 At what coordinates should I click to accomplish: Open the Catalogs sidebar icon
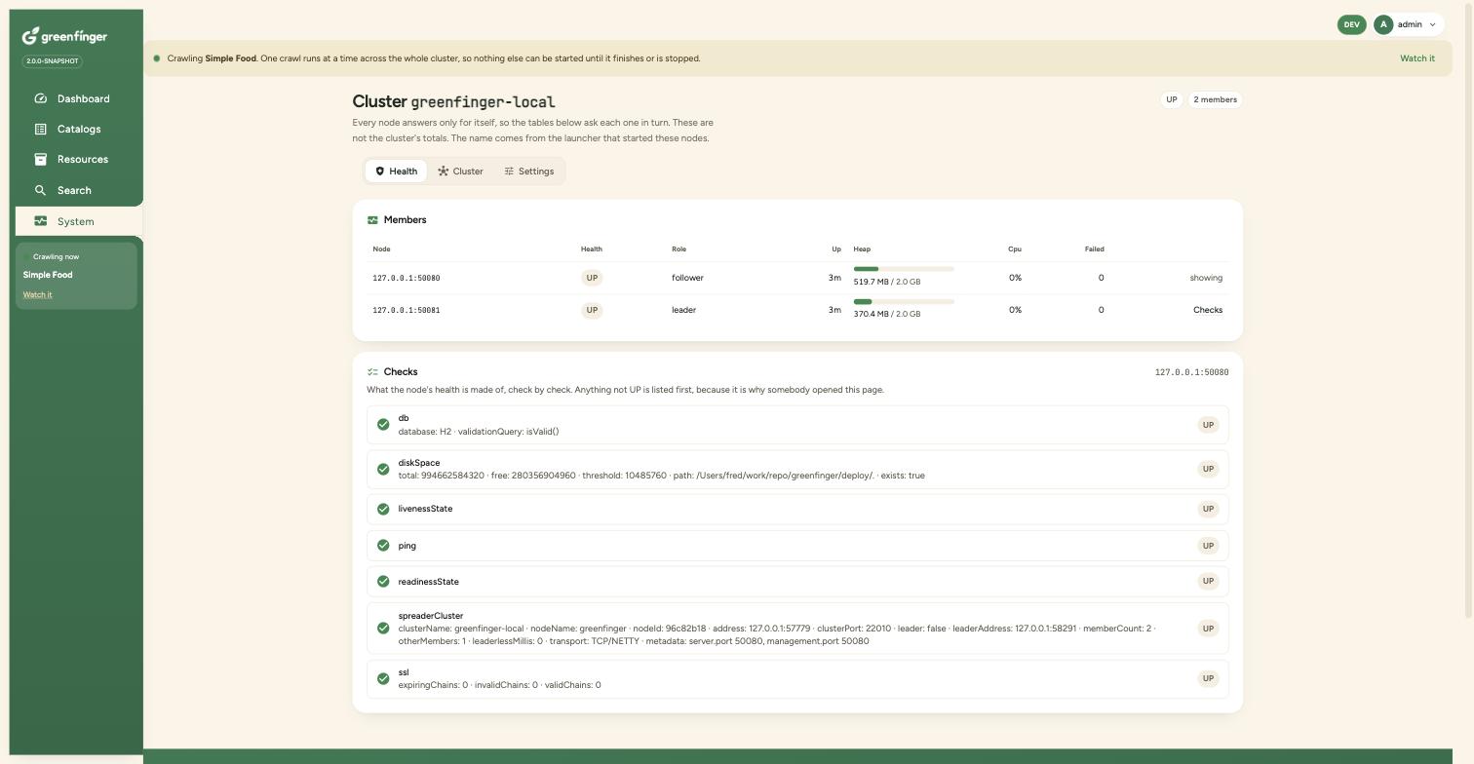(x=40, y=129)
